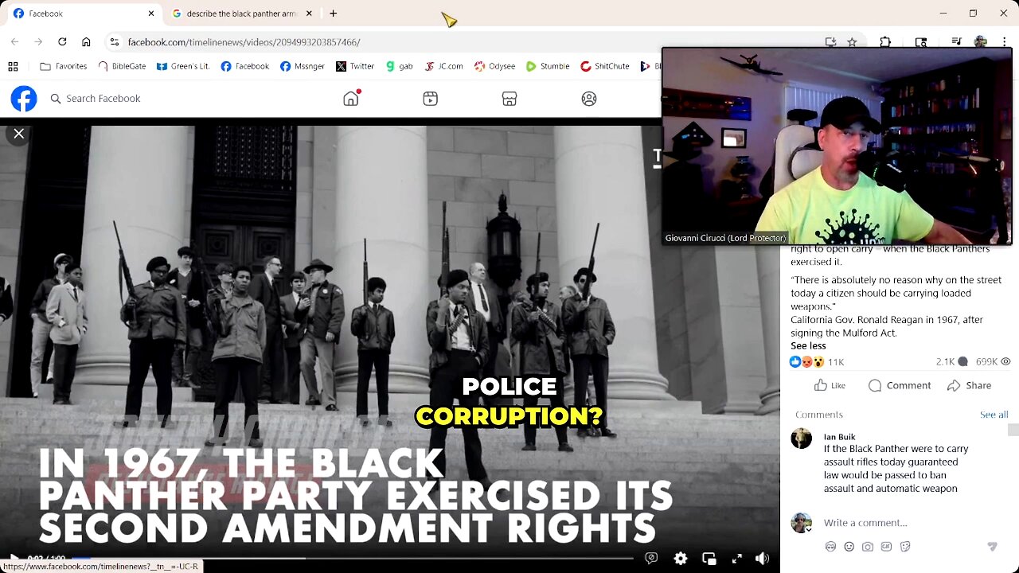Send the comment arrow
This screenshot has height=573, width=1019.
[x=992, y=547]
